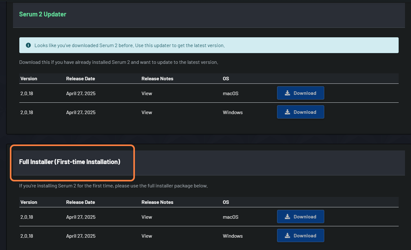Open View release notes for Full Installer Windows

[x=147, y=236]
